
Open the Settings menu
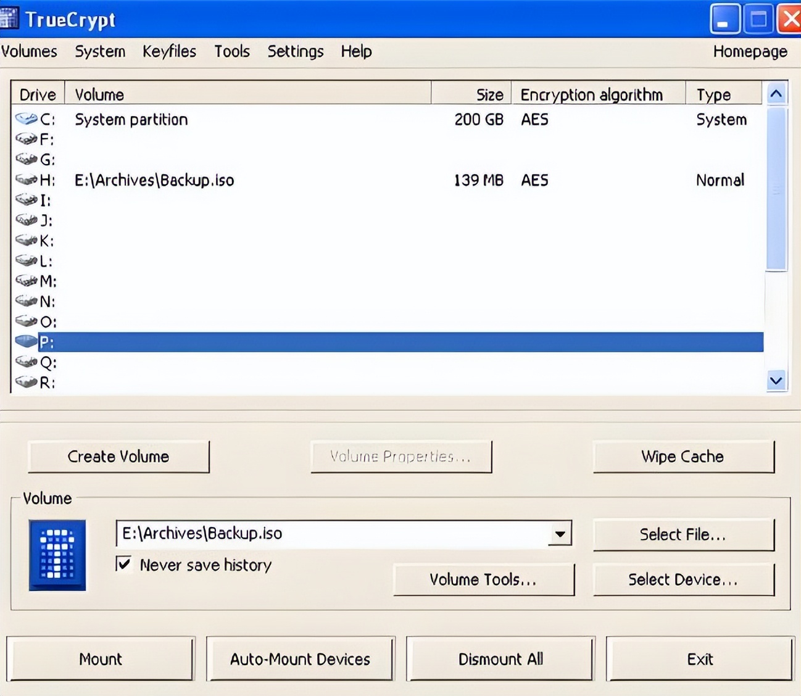[x=295, y=51]
